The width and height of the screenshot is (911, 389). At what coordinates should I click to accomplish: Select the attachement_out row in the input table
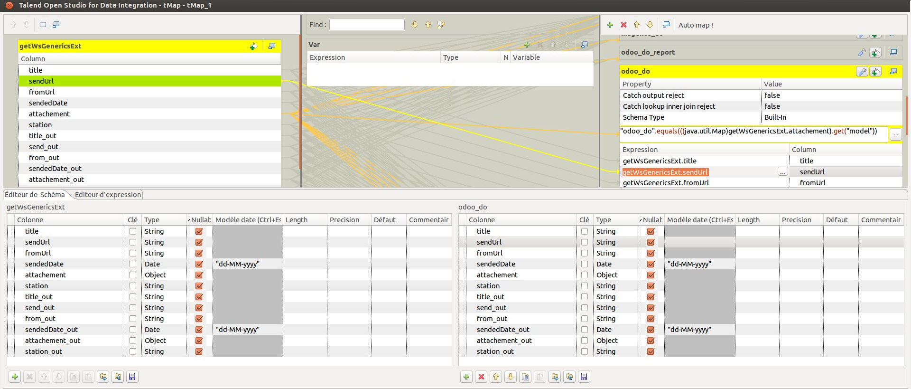point(149,180)
